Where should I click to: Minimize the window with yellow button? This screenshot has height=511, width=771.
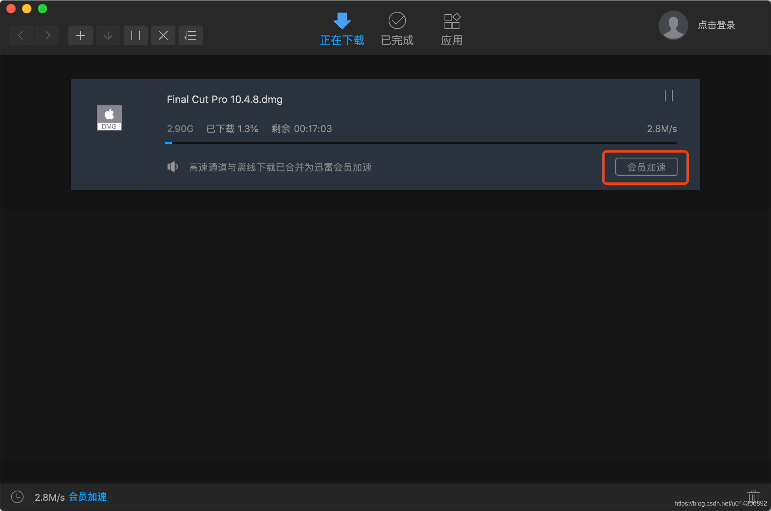[x=27, y=9]
